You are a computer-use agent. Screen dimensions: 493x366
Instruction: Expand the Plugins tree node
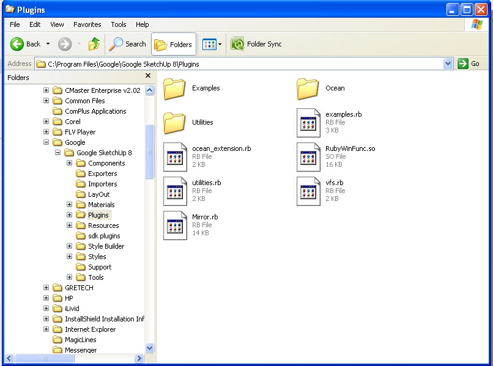(x=70, y=214)
